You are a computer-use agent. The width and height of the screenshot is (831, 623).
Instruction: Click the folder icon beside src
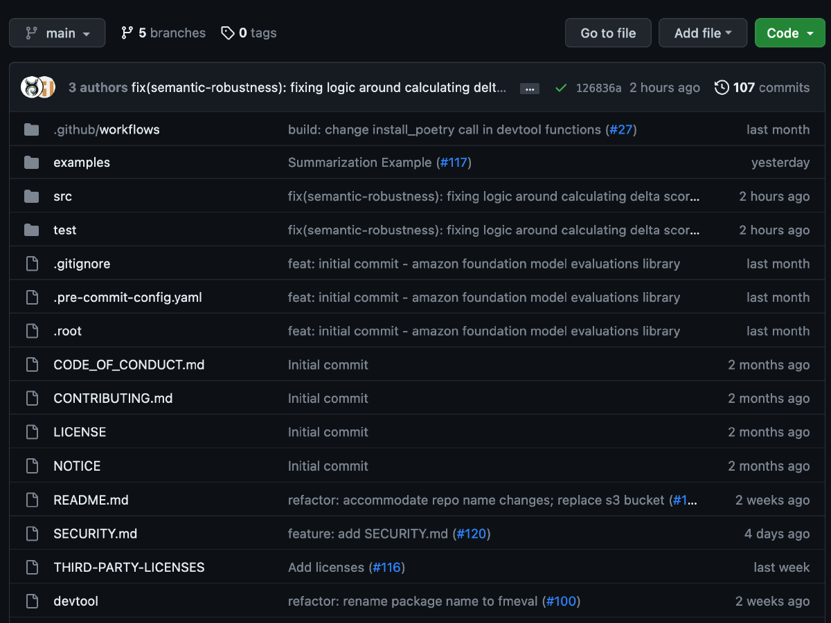pyautogui.click(x=32, y=196)
